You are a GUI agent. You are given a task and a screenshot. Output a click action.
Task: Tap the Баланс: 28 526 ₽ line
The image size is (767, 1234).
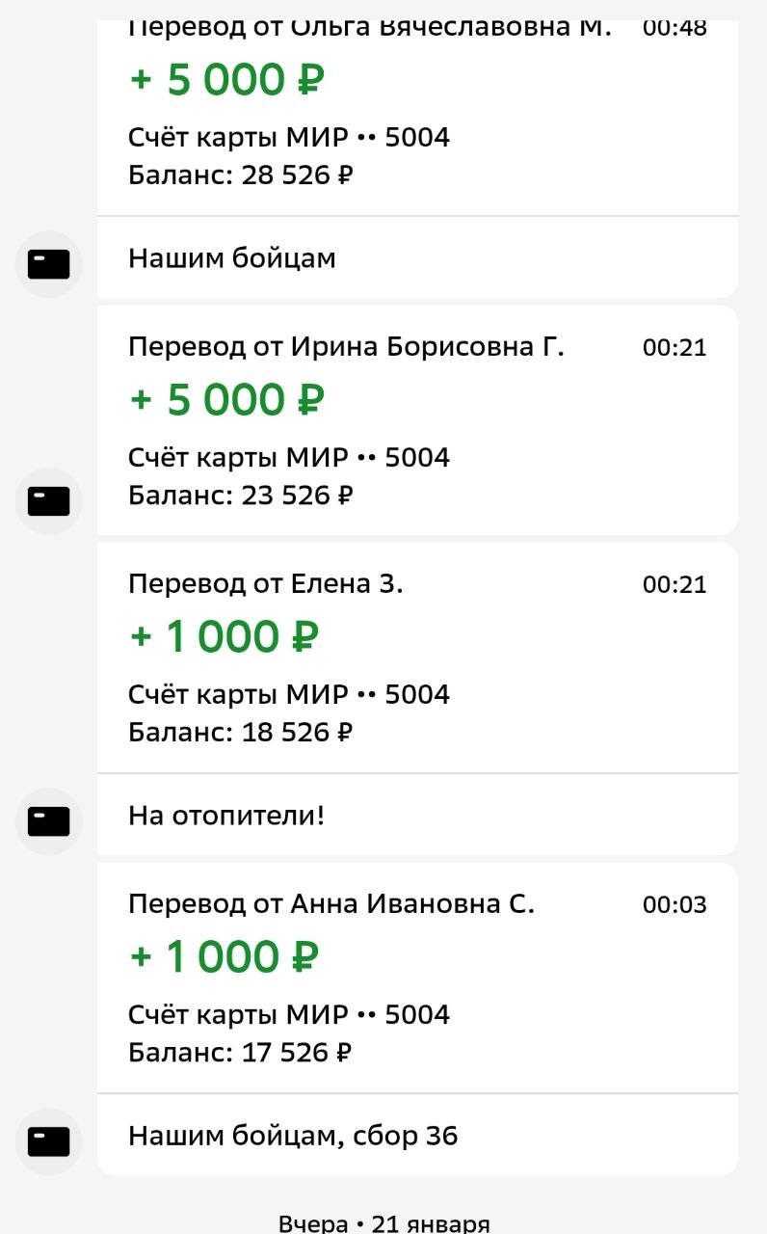pos(241,175)
